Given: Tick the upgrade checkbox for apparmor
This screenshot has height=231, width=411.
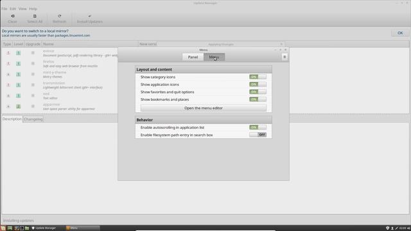Looking at the screenshot, I should click(x=33, y=107).
